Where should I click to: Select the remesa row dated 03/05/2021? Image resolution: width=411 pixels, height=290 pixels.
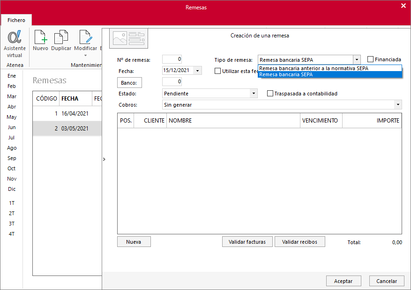click(67, 128)
